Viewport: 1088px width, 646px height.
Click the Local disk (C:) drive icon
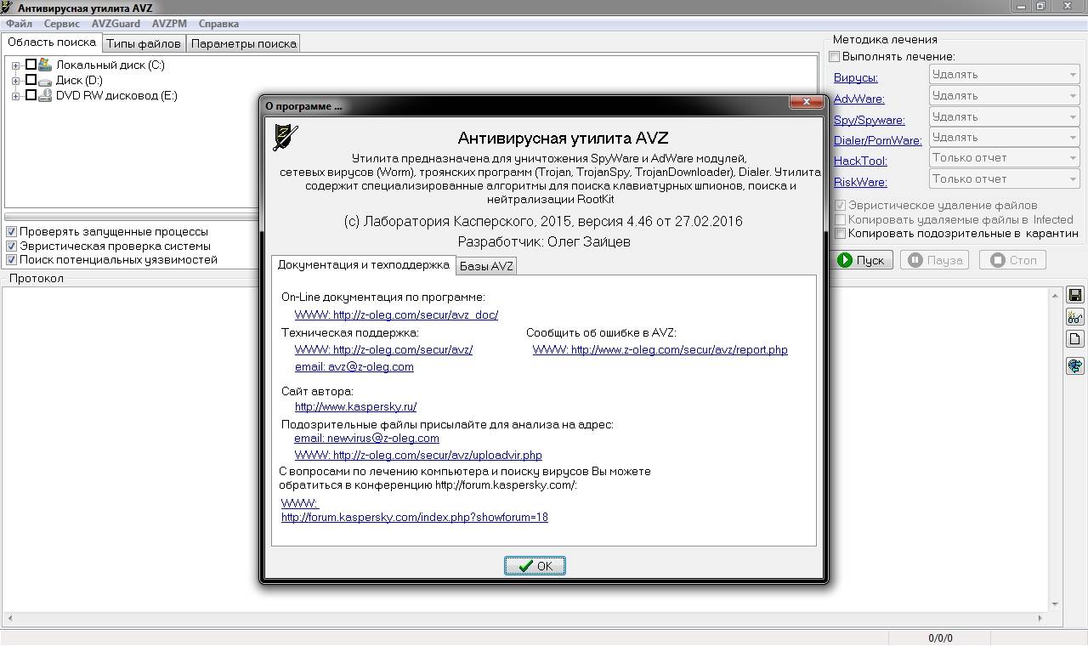(45, 65)
